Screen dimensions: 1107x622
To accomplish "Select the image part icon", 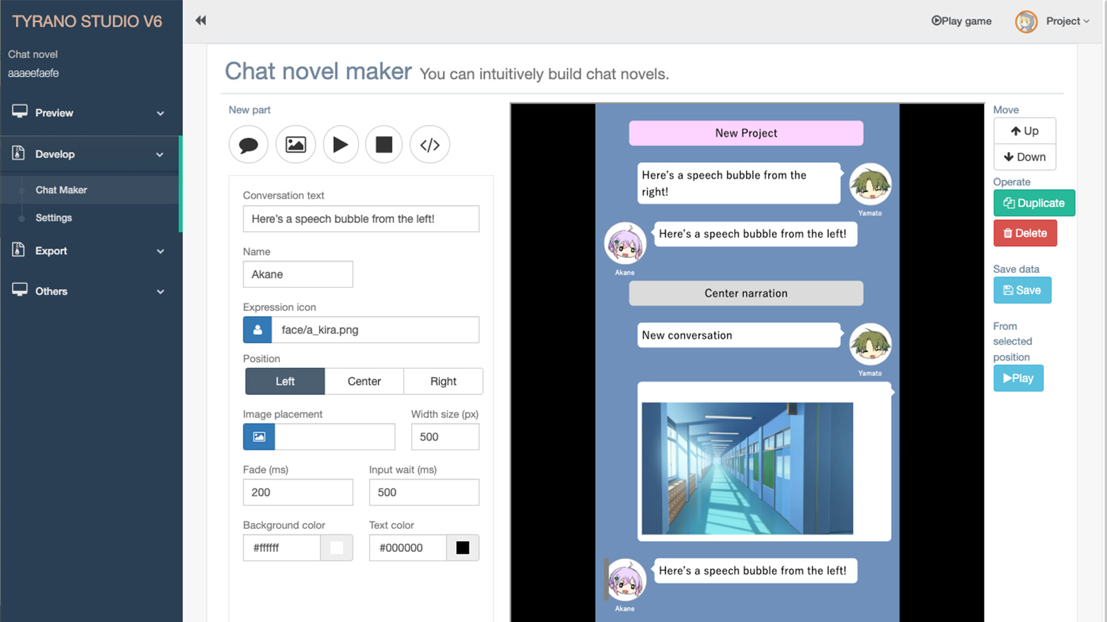I will [x=295, y=145].
